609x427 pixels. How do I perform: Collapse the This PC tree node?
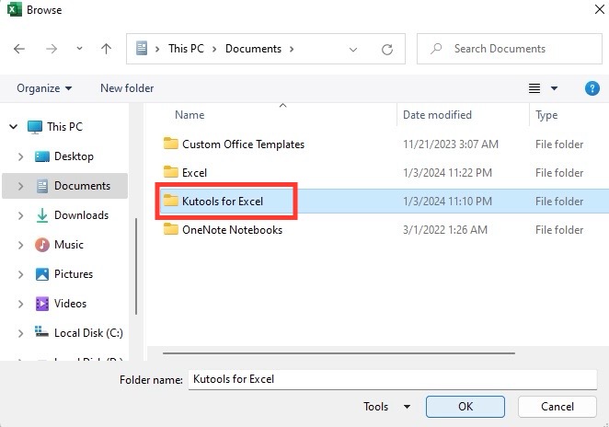(14, 127)
